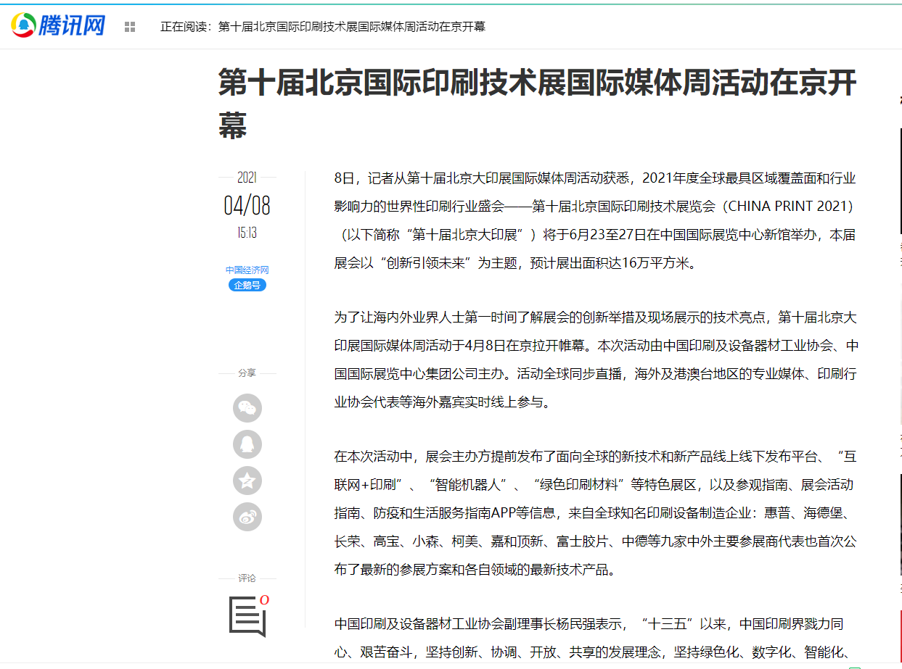Image resolution: width=902 pixels, height=669 pixels.
Task: Click the publish time 15:13
Action: [247, 233]
